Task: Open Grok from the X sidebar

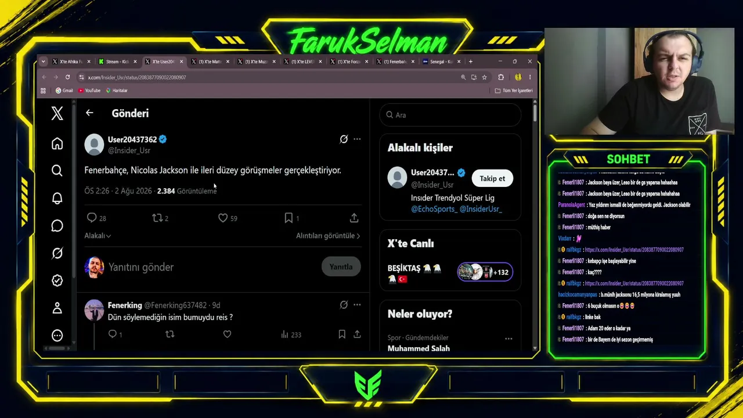Action: pos(57,253)
